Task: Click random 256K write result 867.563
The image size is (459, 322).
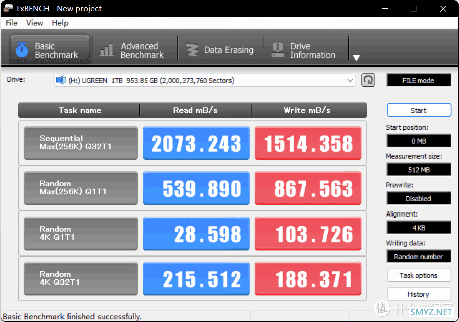Action: click(308, 188)
